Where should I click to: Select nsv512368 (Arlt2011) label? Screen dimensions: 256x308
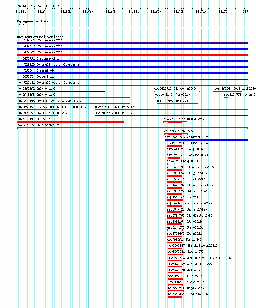click(174, 101)
